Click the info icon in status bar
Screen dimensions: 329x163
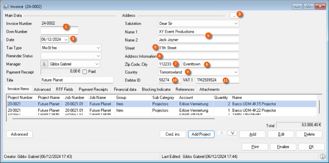click(x=322, y=157)
